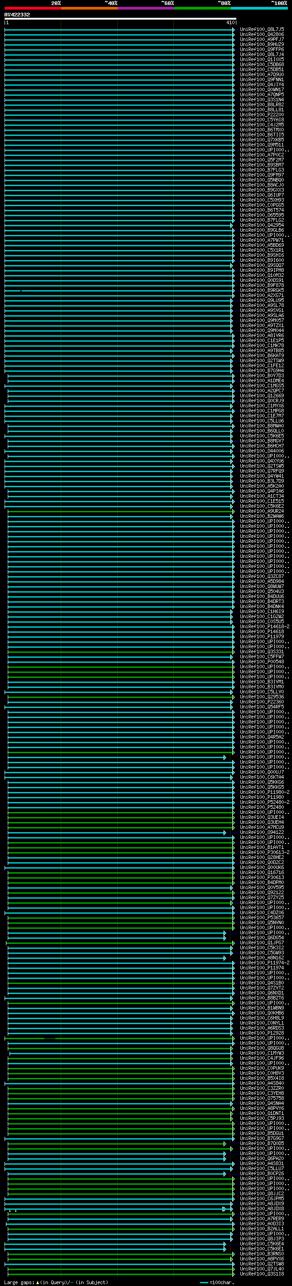Select the UniRef100_Q7ZVT2 label
292x1286 pixels.
click(262, 988)
